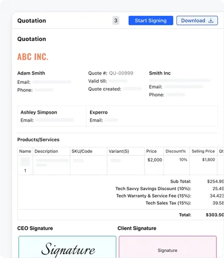Click the Download button
224x258 pixels.
[197, 21]
